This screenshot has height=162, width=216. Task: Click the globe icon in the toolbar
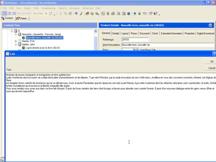[129, 13]
